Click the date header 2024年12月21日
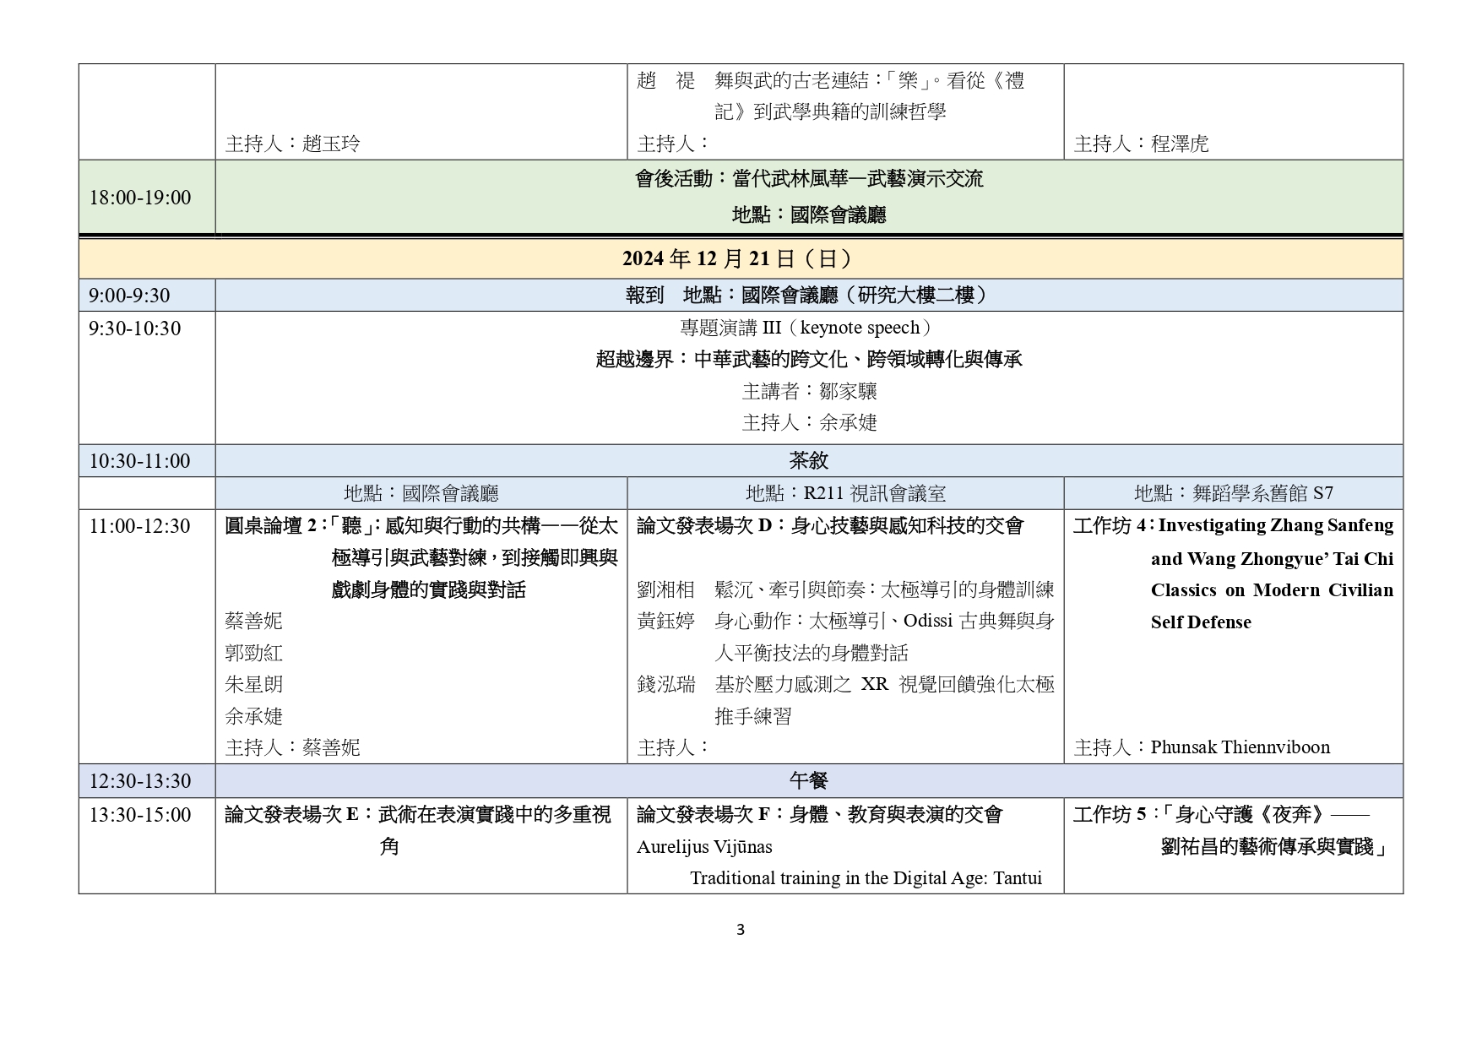Image resolution: width=1482 pixels, height=1048 pixels. point(739,258)
